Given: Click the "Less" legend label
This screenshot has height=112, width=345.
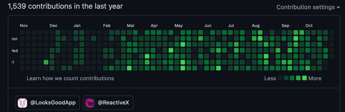Looking at the screenshot, I should coord(270,78).
